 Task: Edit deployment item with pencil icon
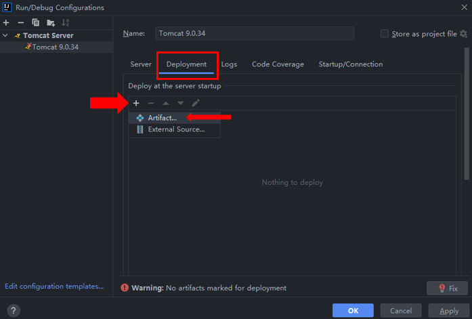point(196,103)
